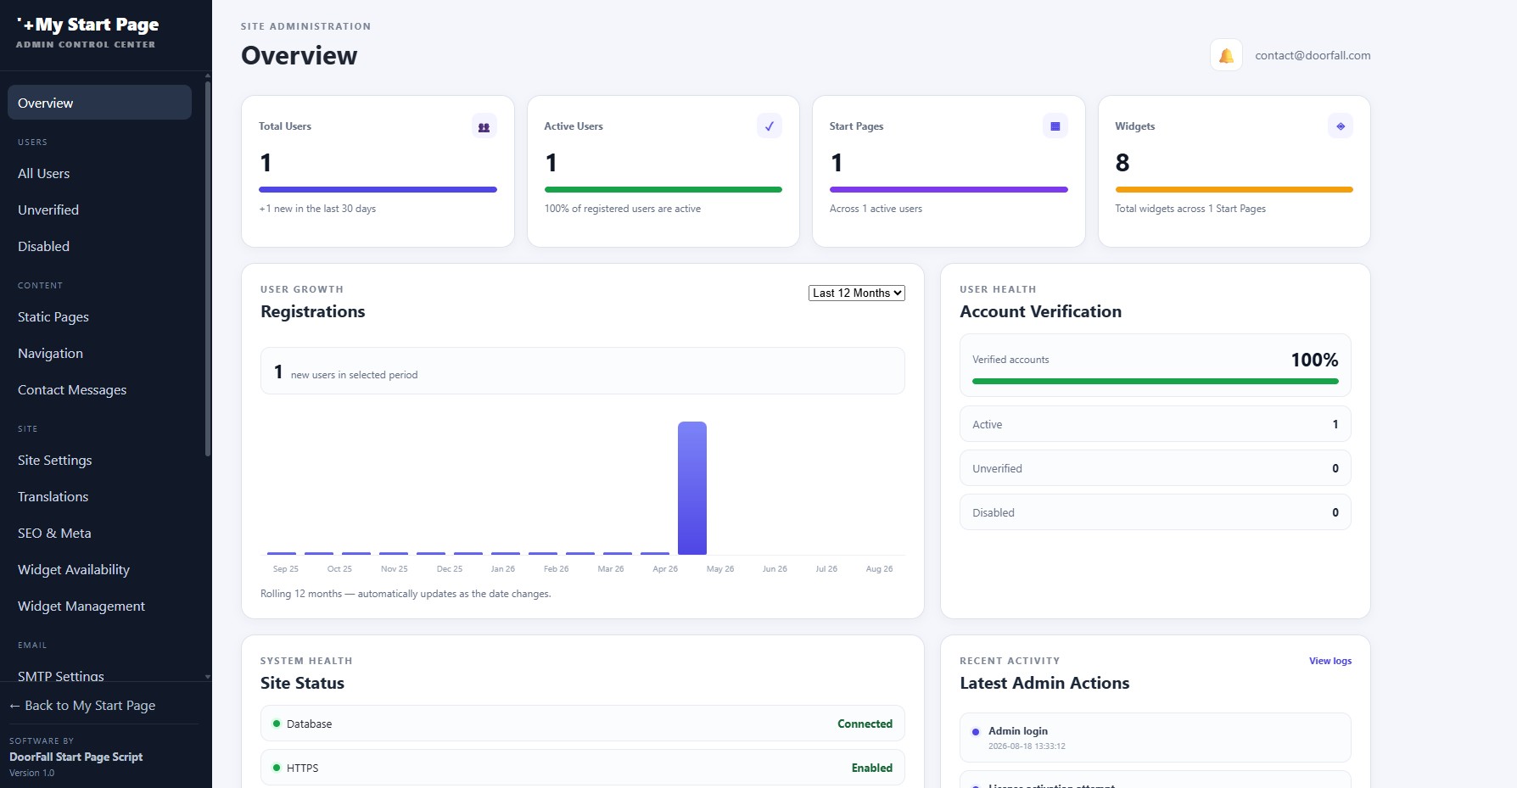This screenshot has height=788, width=1517.
Task: Click '100% of registered users are active'
Action: [x=623, y=209]
